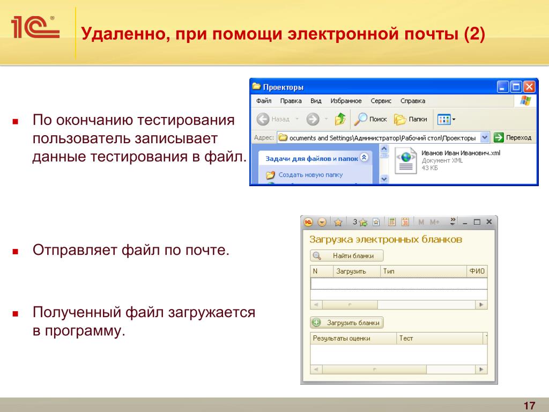Click the yellow Favorites star icon in 1C
549x412 pixels.
[x=337, y=222]
